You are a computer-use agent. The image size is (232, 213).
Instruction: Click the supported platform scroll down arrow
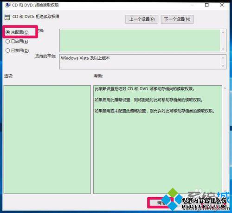223,66
